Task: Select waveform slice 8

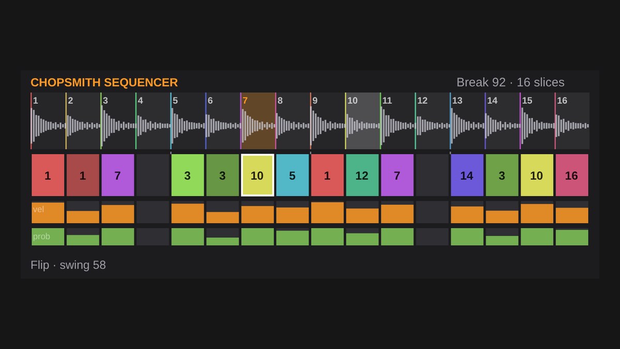Action: tap(293, 121)
